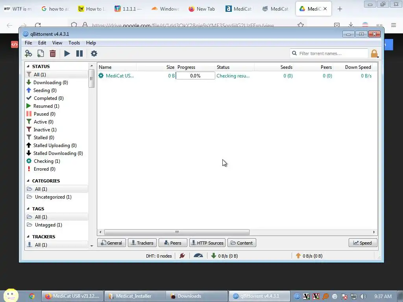Select Uncategorized (1) category
403x302 pixels.
pos(57,197)
